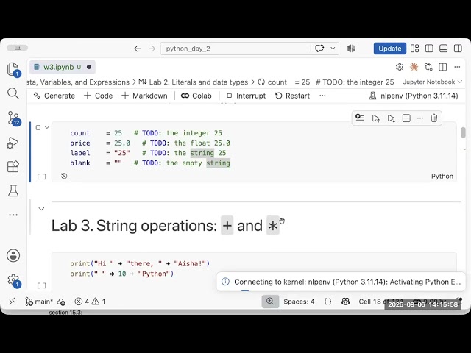The height and width of the screenshot is (353, 471).
Task: Click the zoom magnifier status bar icon
Action: [270, 302]
